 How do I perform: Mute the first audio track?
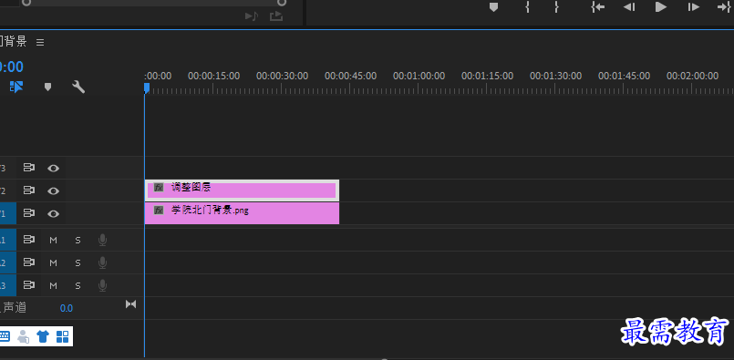click(54, 241)
